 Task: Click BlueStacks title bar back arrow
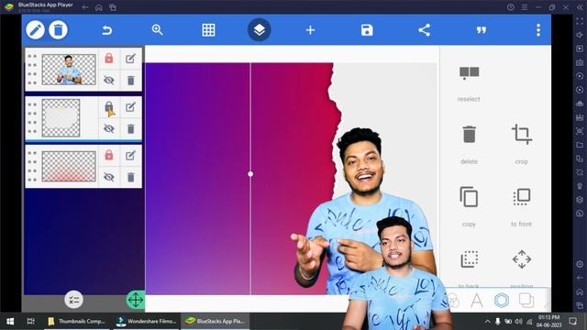(x=85, y=7)
